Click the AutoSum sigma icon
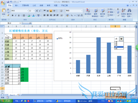The image size is (138, 103). (x=118, y=9)
